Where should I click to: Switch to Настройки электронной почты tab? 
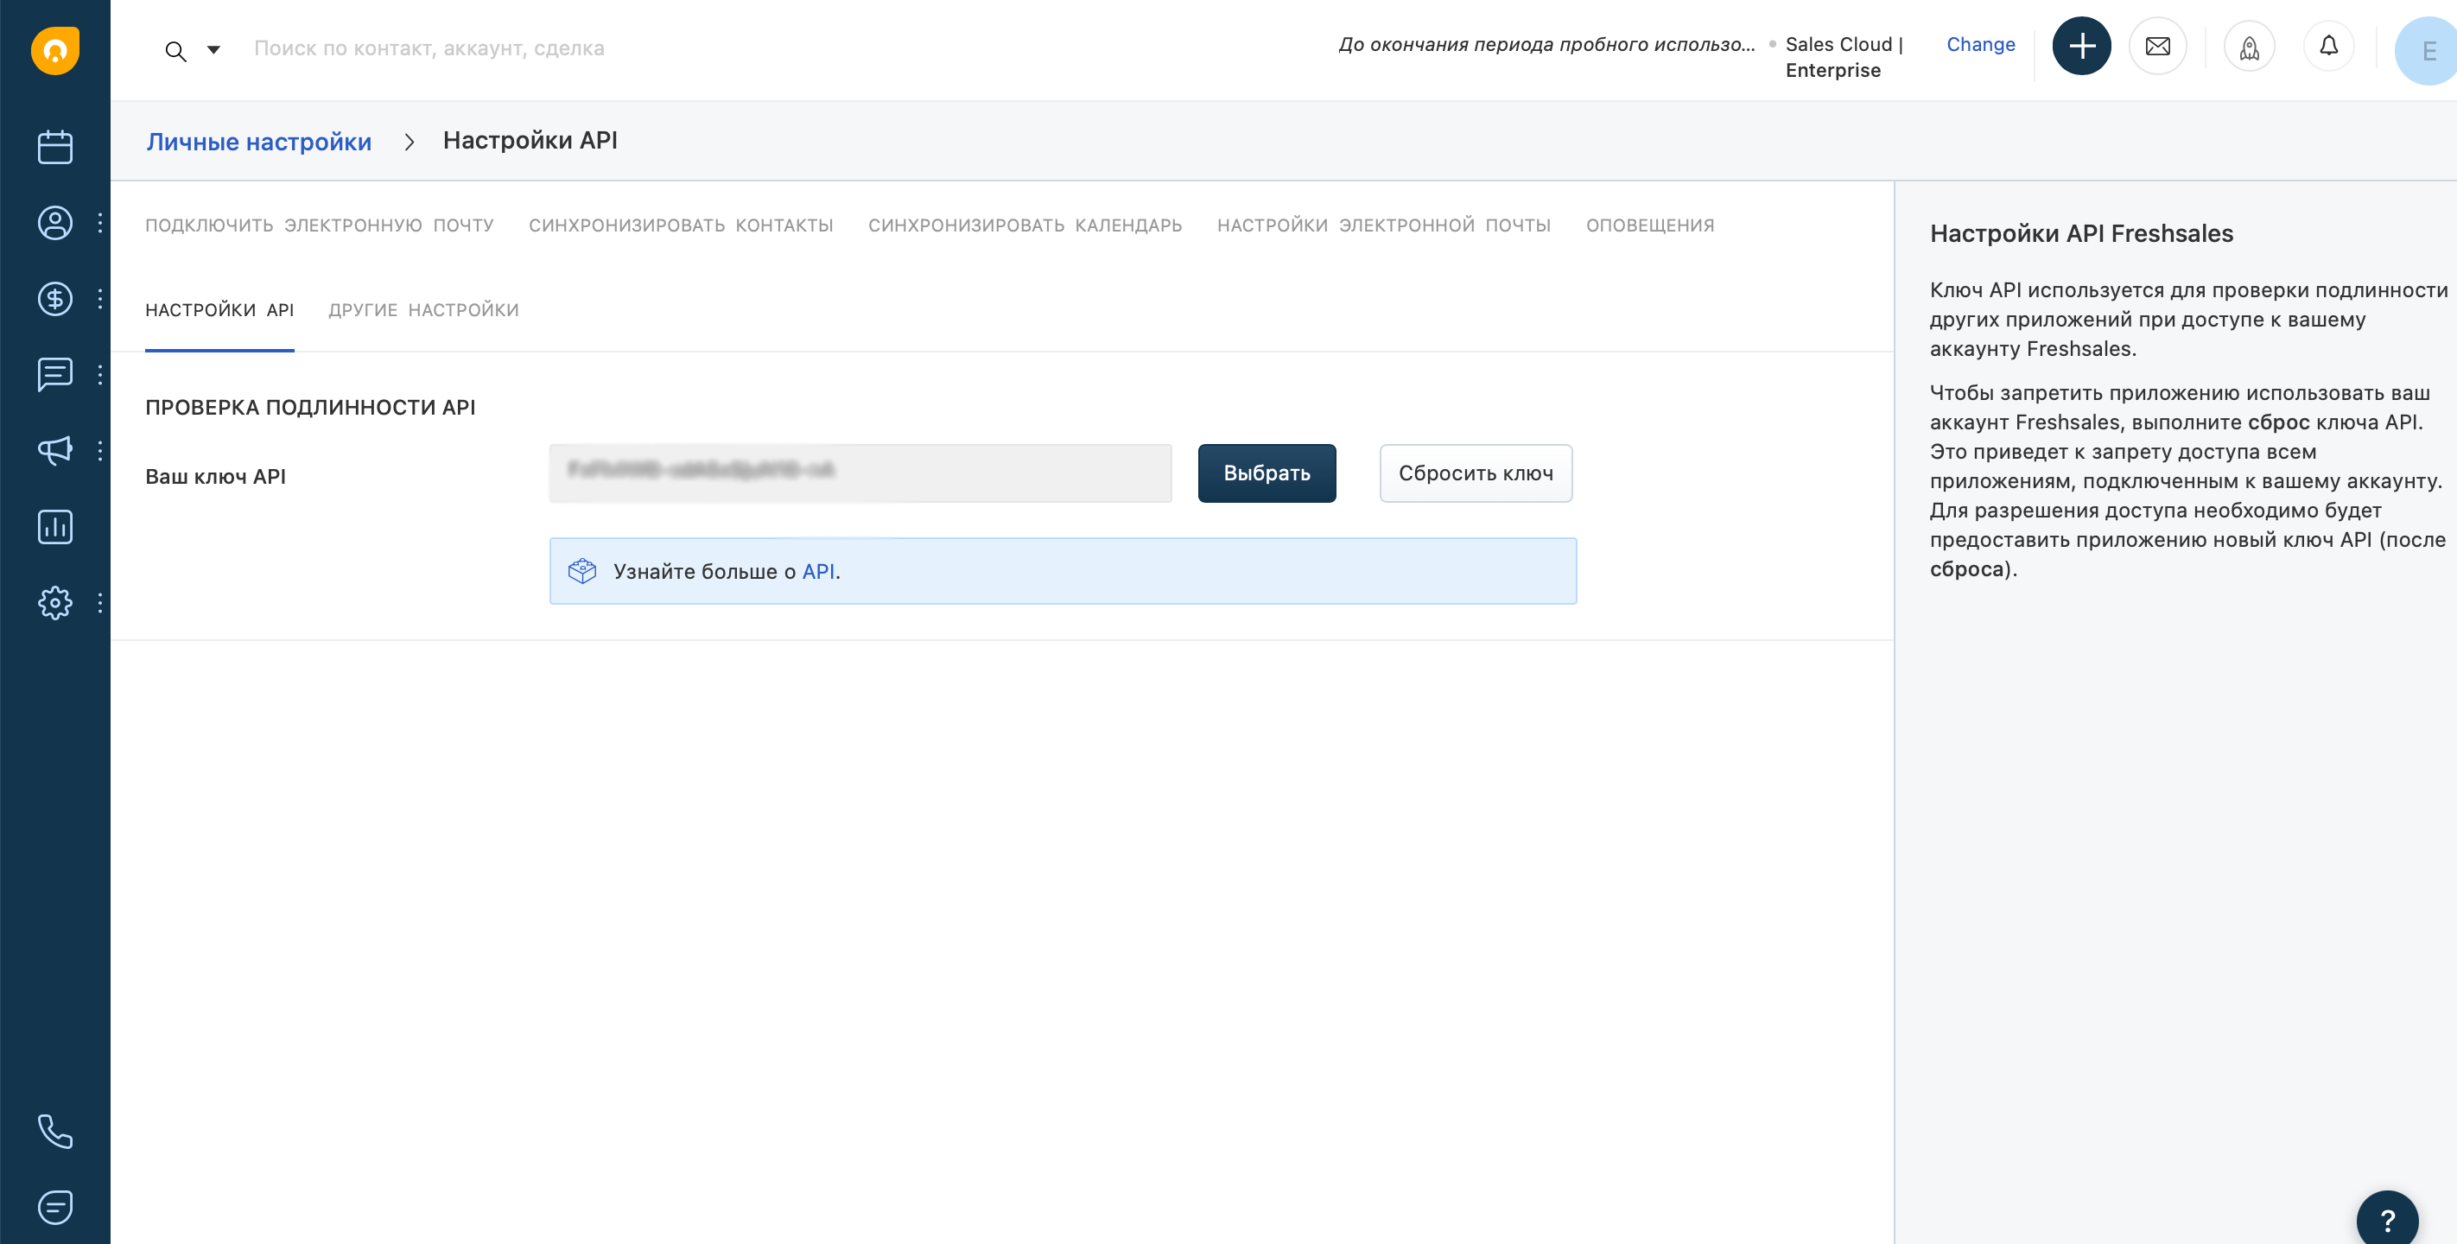1384,226
